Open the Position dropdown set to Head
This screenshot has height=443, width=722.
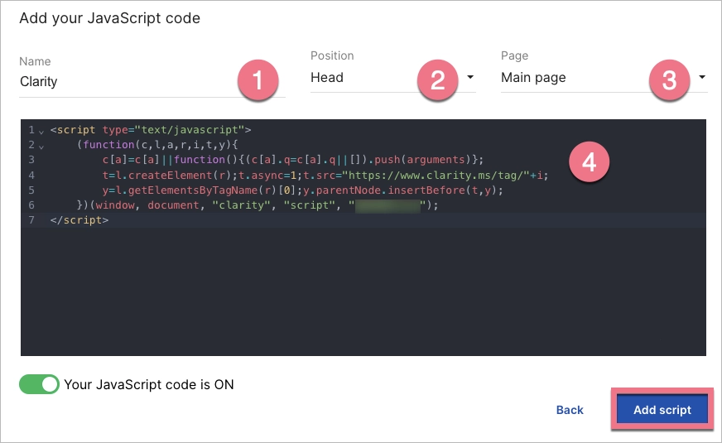[392, 77]
